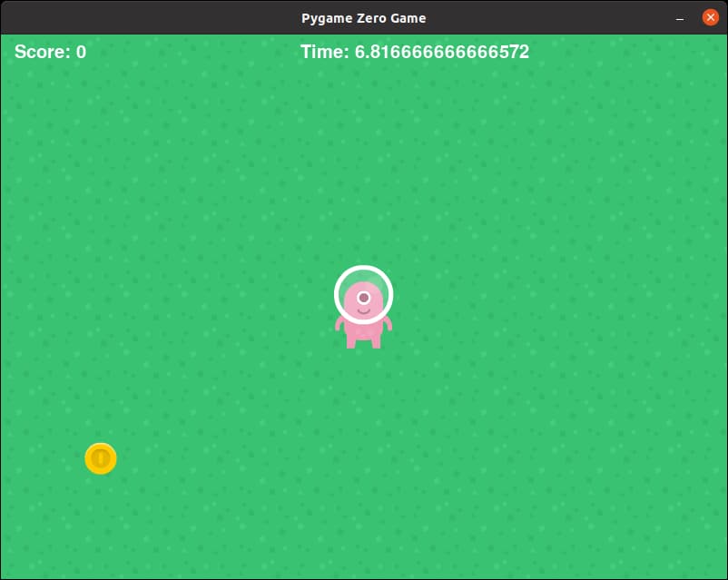The width and height of the screenshot is (728, 580).
Task: Click the green area below the alien
Action: point(363,390)
